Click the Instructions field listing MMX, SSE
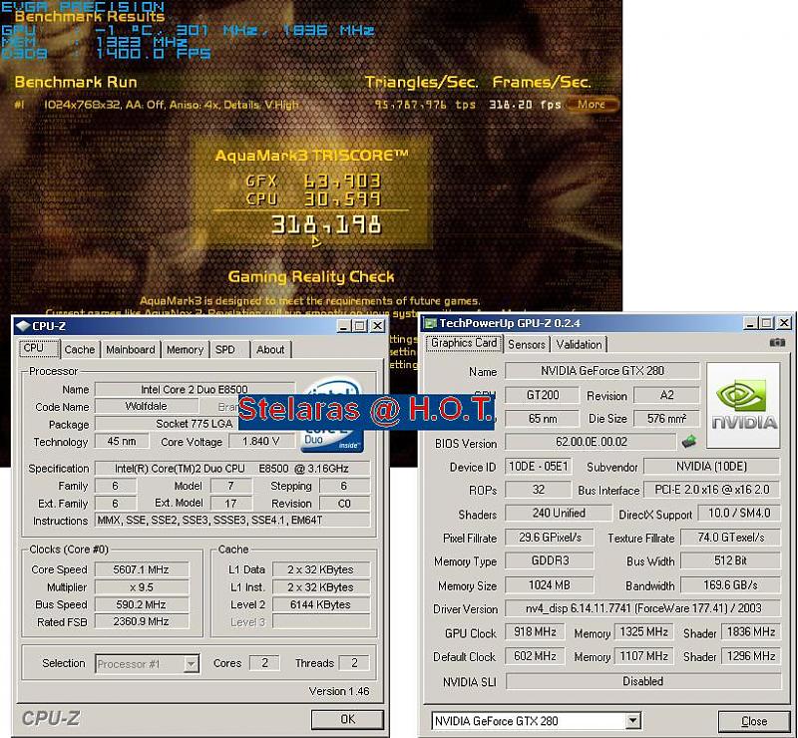Viewport: 798px width, 738px height. tap(232, 521)
